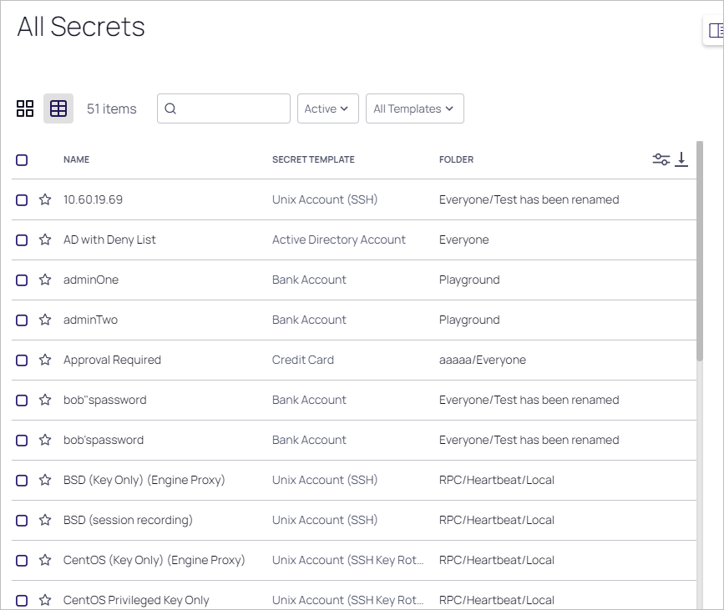The image size is (724, 610).
Task: Click the vertical scrollbar of the list
Action: [700, 250]
